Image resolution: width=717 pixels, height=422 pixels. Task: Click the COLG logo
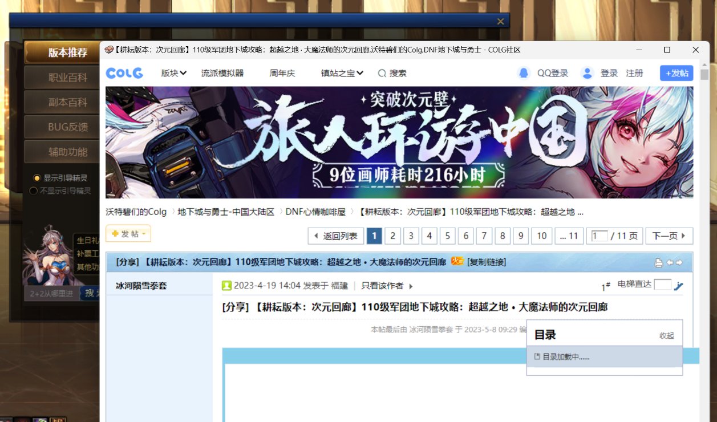(124, 73)
